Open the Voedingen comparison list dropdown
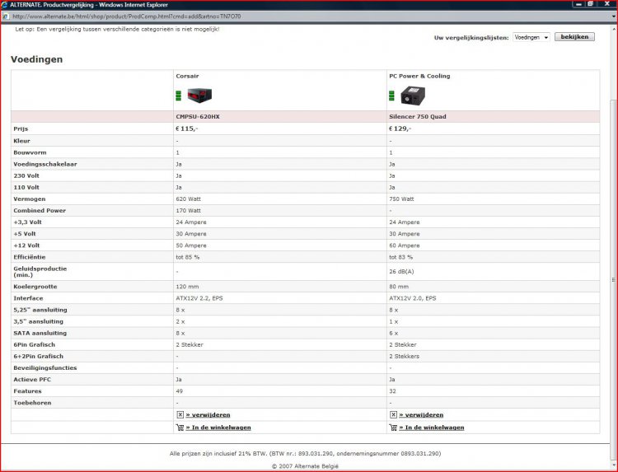Viewport: 618px width, 472px height. tap(531, 37)
